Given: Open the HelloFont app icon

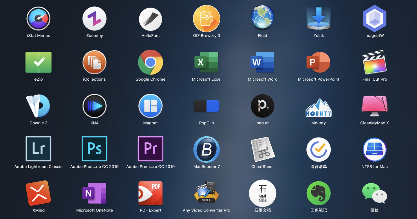Looking at the screenshot, I should [x=151, y=19].
